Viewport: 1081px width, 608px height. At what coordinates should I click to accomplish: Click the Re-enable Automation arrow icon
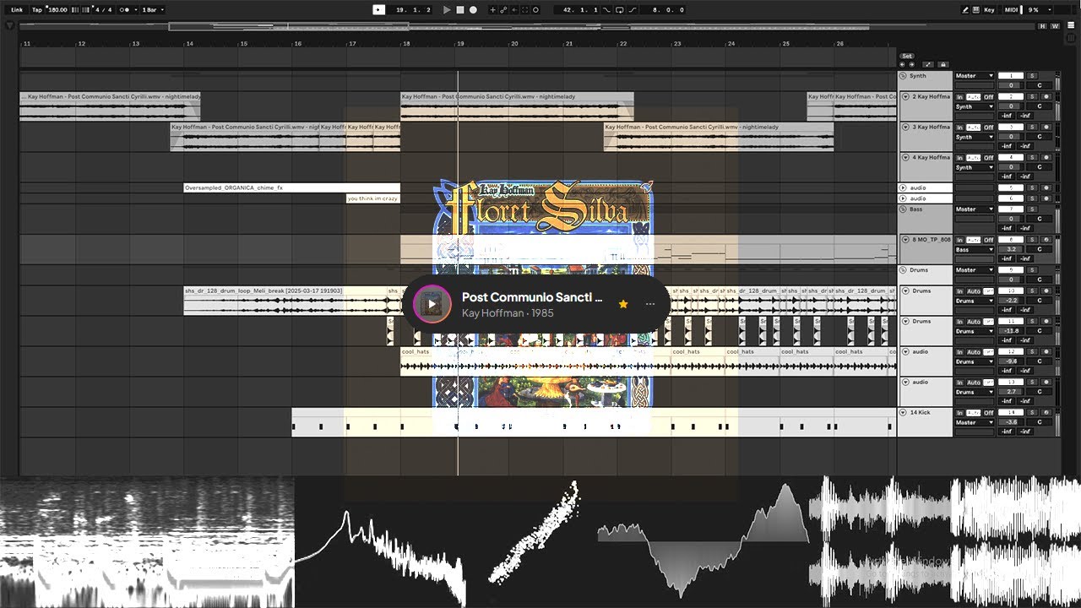click(514, 10)
